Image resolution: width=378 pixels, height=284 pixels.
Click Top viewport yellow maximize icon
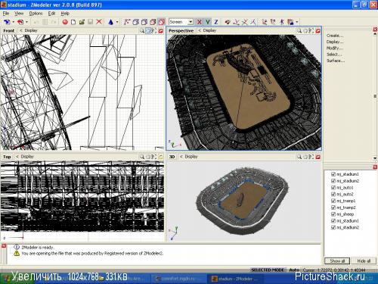pos(160,157)
